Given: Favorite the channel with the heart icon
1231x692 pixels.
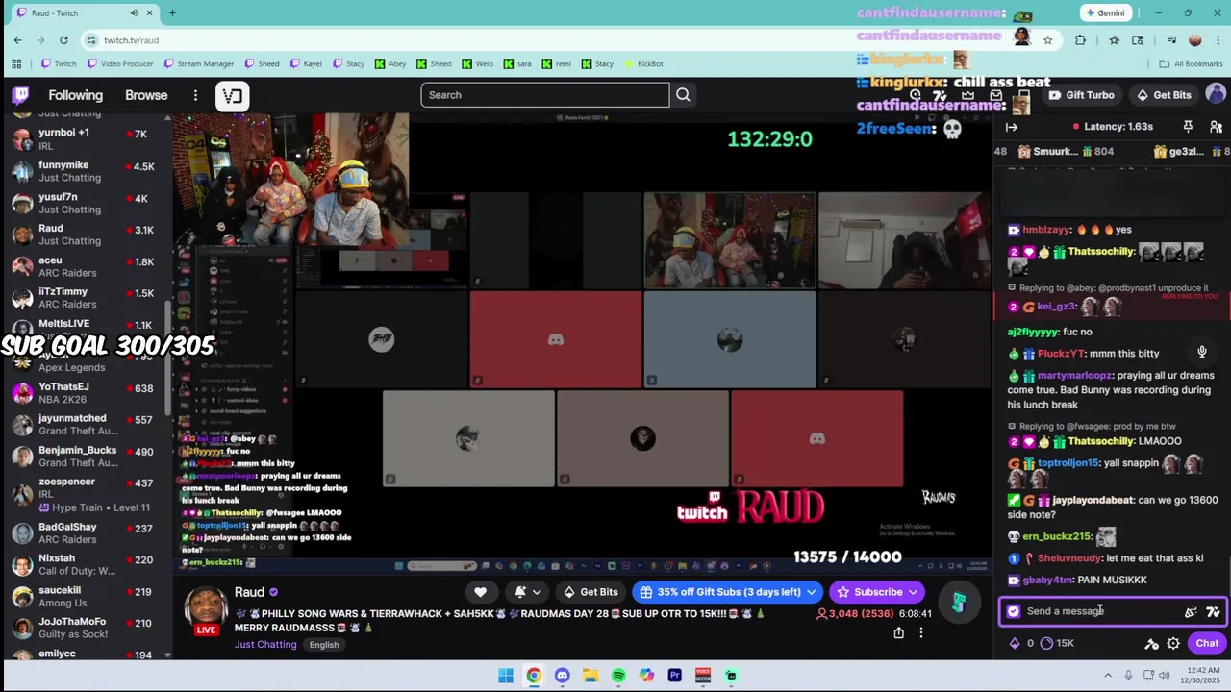Looking at the screenshot, I should pos(480,592).
